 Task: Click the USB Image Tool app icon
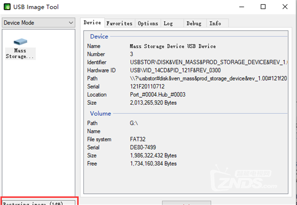[x=7, y=7]
